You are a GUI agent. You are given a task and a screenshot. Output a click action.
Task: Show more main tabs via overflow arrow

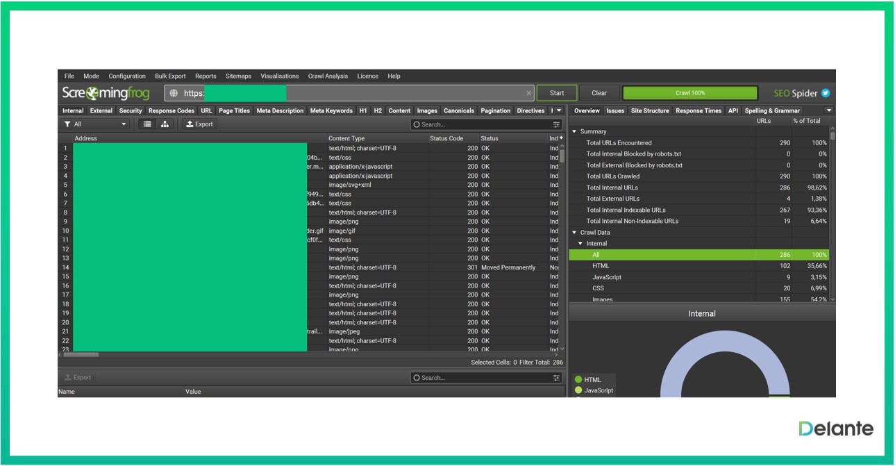[x=559, y=110]
